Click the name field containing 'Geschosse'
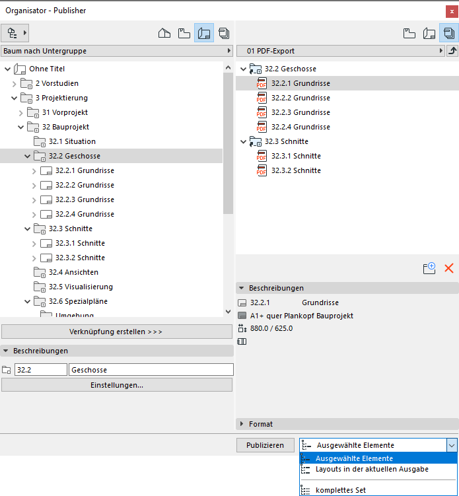This screenshot has width=459, height=496. coord(151,370)
